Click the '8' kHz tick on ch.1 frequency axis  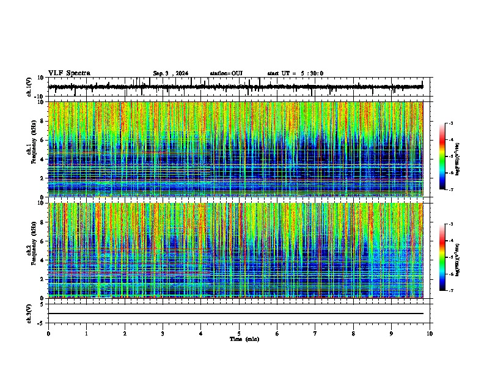click(x=43, y=121)
